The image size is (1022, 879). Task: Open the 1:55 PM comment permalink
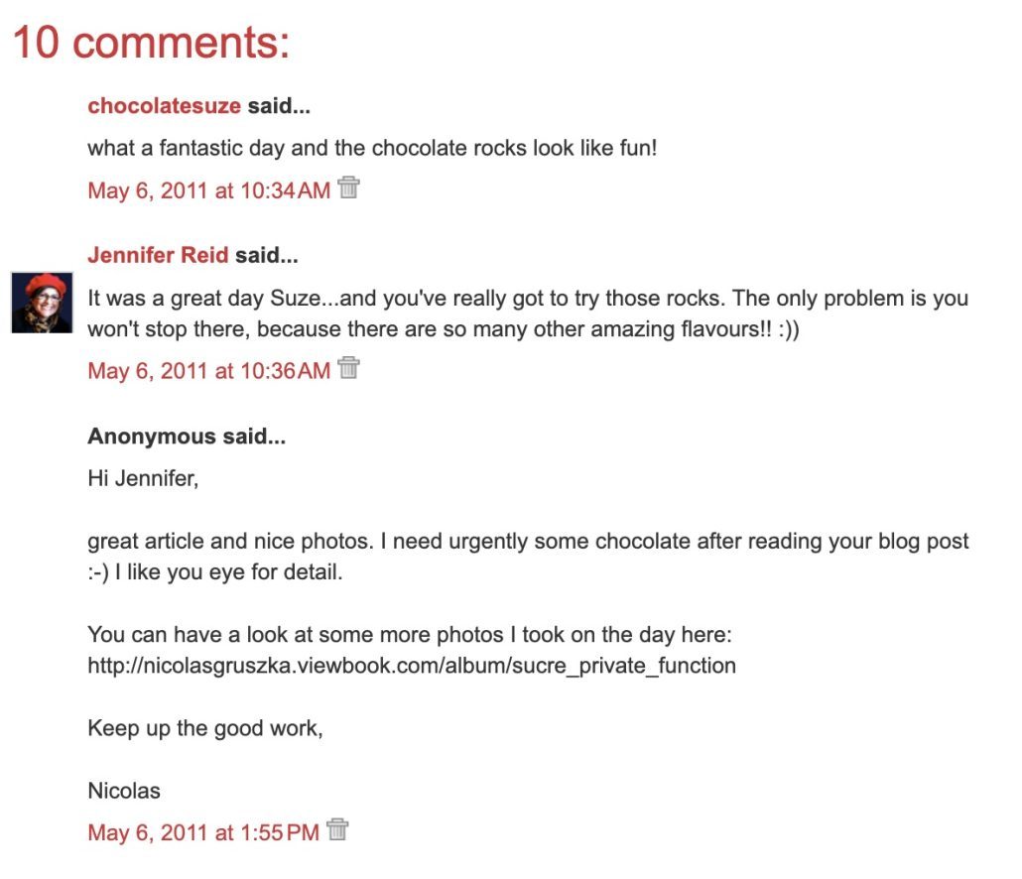203,832
